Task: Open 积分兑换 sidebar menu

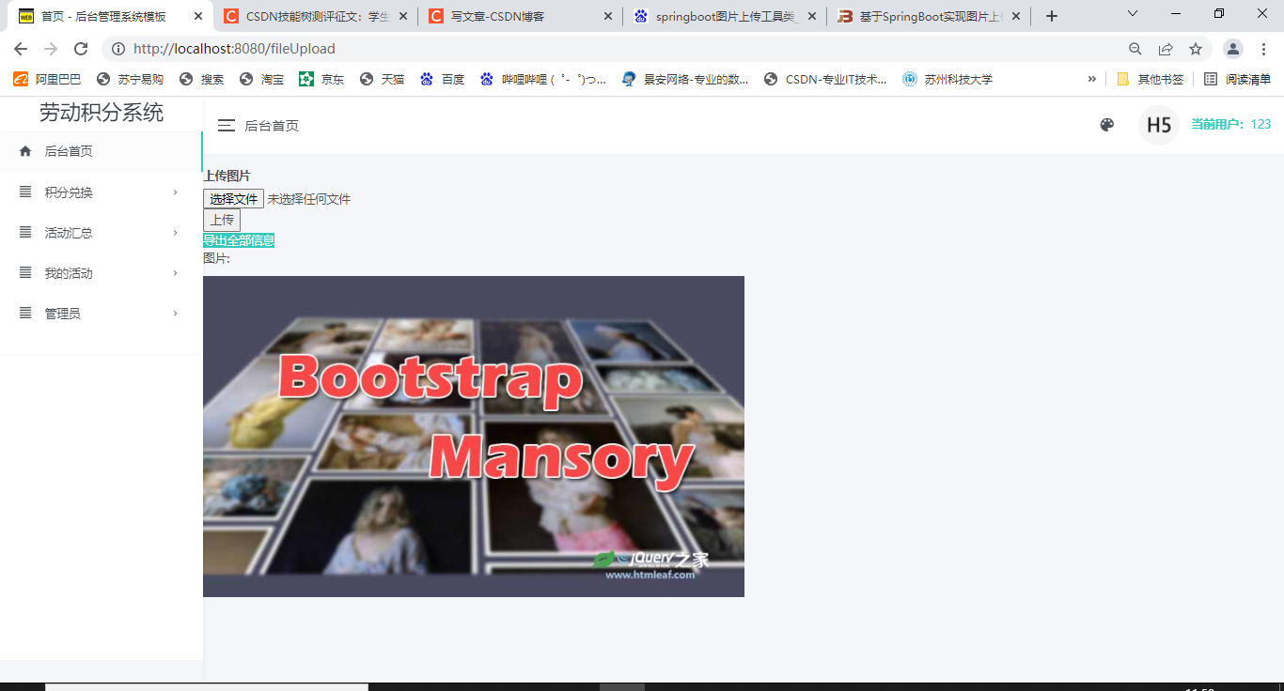Action: tap(101, 192)
